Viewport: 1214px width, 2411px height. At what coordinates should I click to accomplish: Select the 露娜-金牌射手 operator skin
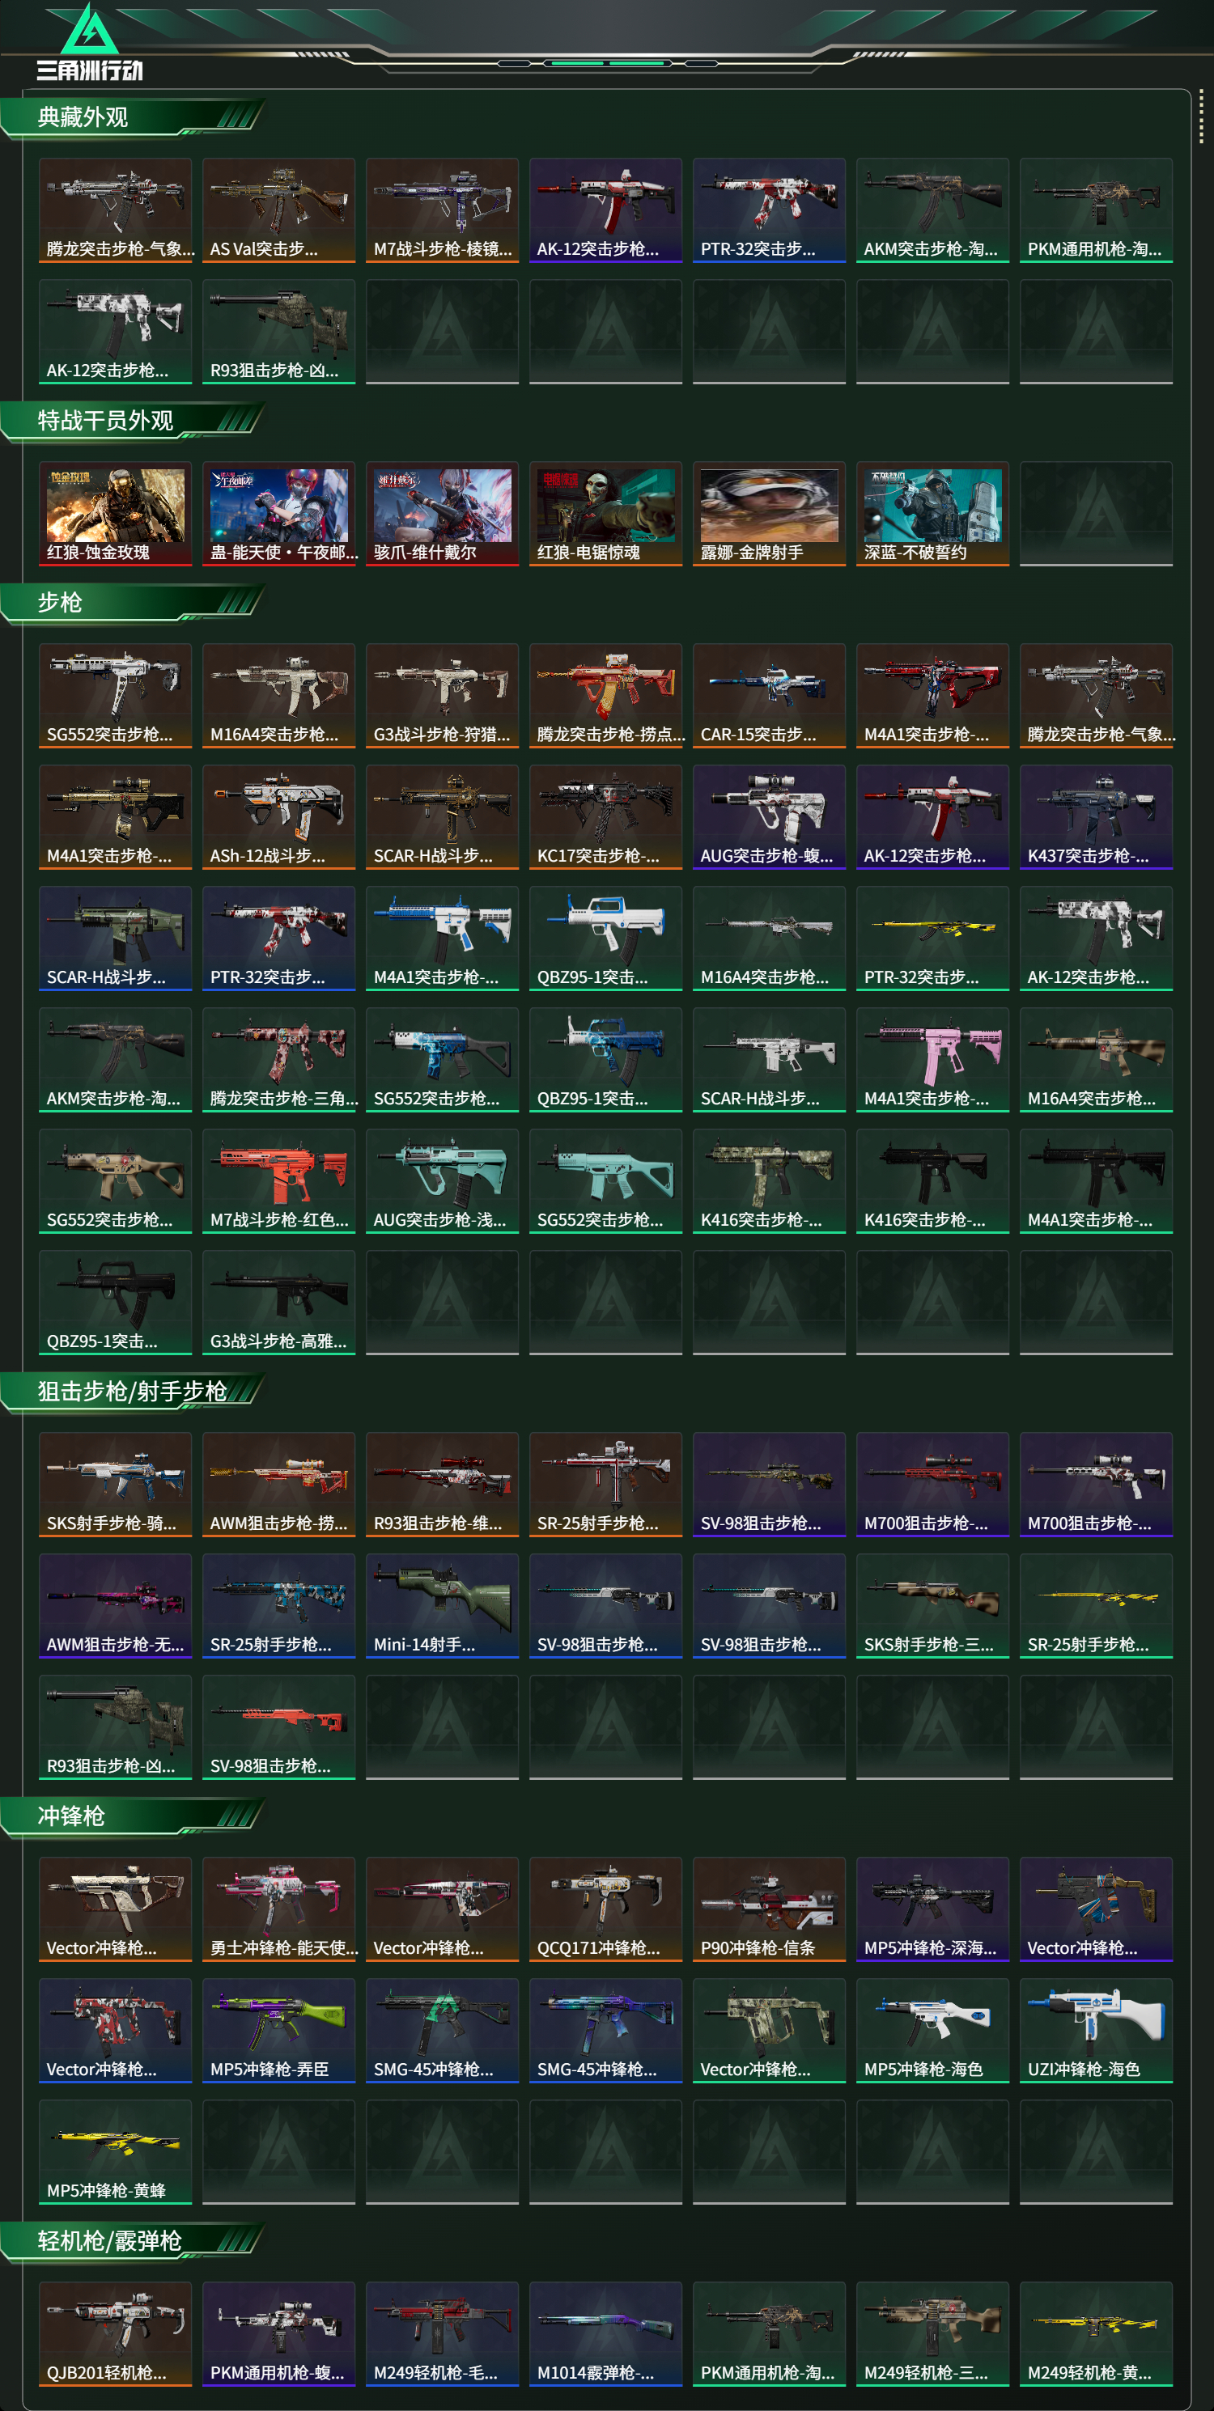tap(770, 513)
